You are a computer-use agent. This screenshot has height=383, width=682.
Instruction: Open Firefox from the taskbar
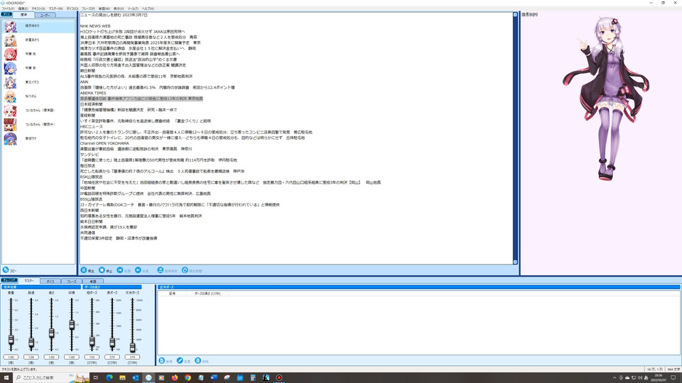[x=175, y=377]
